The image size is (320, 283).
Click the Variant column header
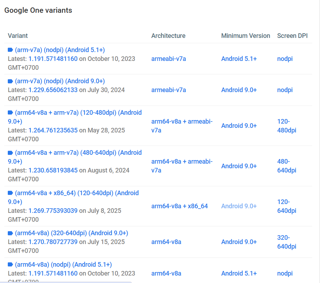18,36
